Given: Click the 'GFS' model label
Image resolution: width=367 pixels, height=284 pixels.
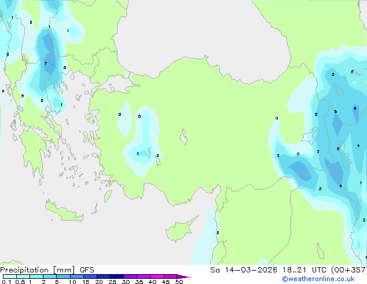Looking at the screenshot, I should 87,270.
